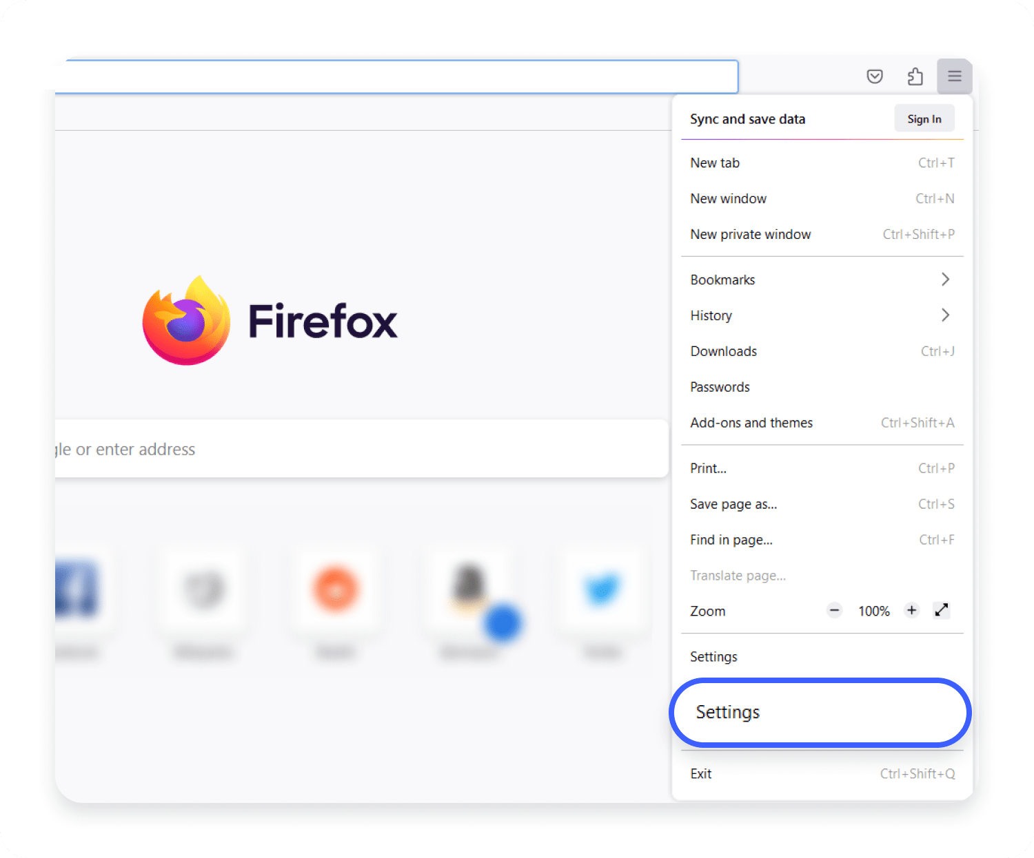Image resolution: width=1034 pixels, height=858 pixels.
Task: Open Add-ons and themes
Action: click(822, 423)
